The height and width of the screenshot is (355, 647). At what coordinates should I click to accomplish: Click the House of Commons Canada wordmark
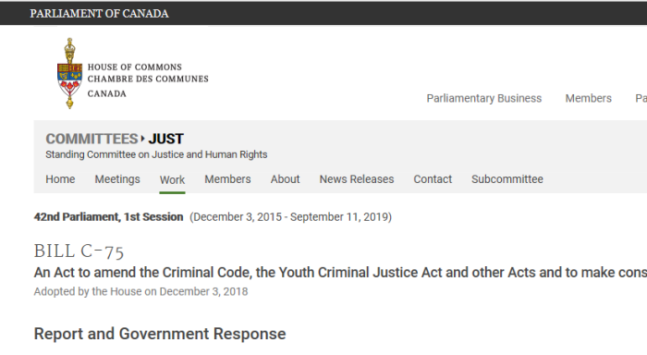click(148, 80)
